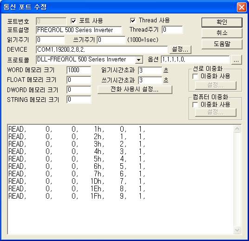Open 전화 사용시 설정... button
The image size is (249, 241).
tap(135, 89)
